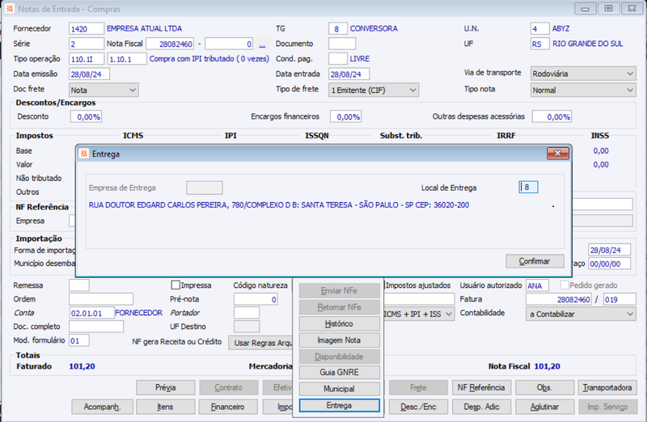Click the Documento input field
The width and height of the screenshot is (647, 422).
coord(342,44)
